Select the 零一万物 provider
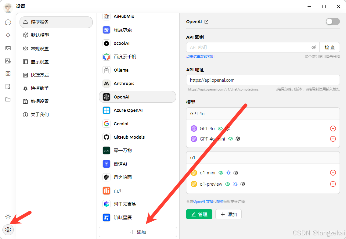Screen dimensions: 346x239 [138, 151]
